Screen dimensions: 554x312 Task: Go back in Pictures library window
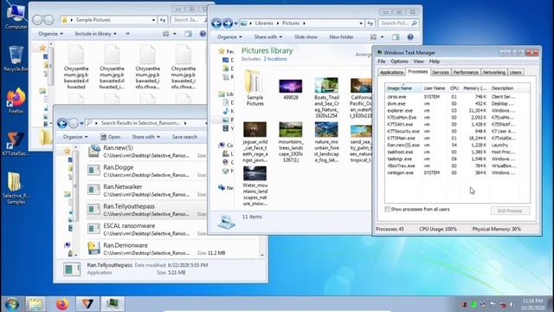pos(216,23)
